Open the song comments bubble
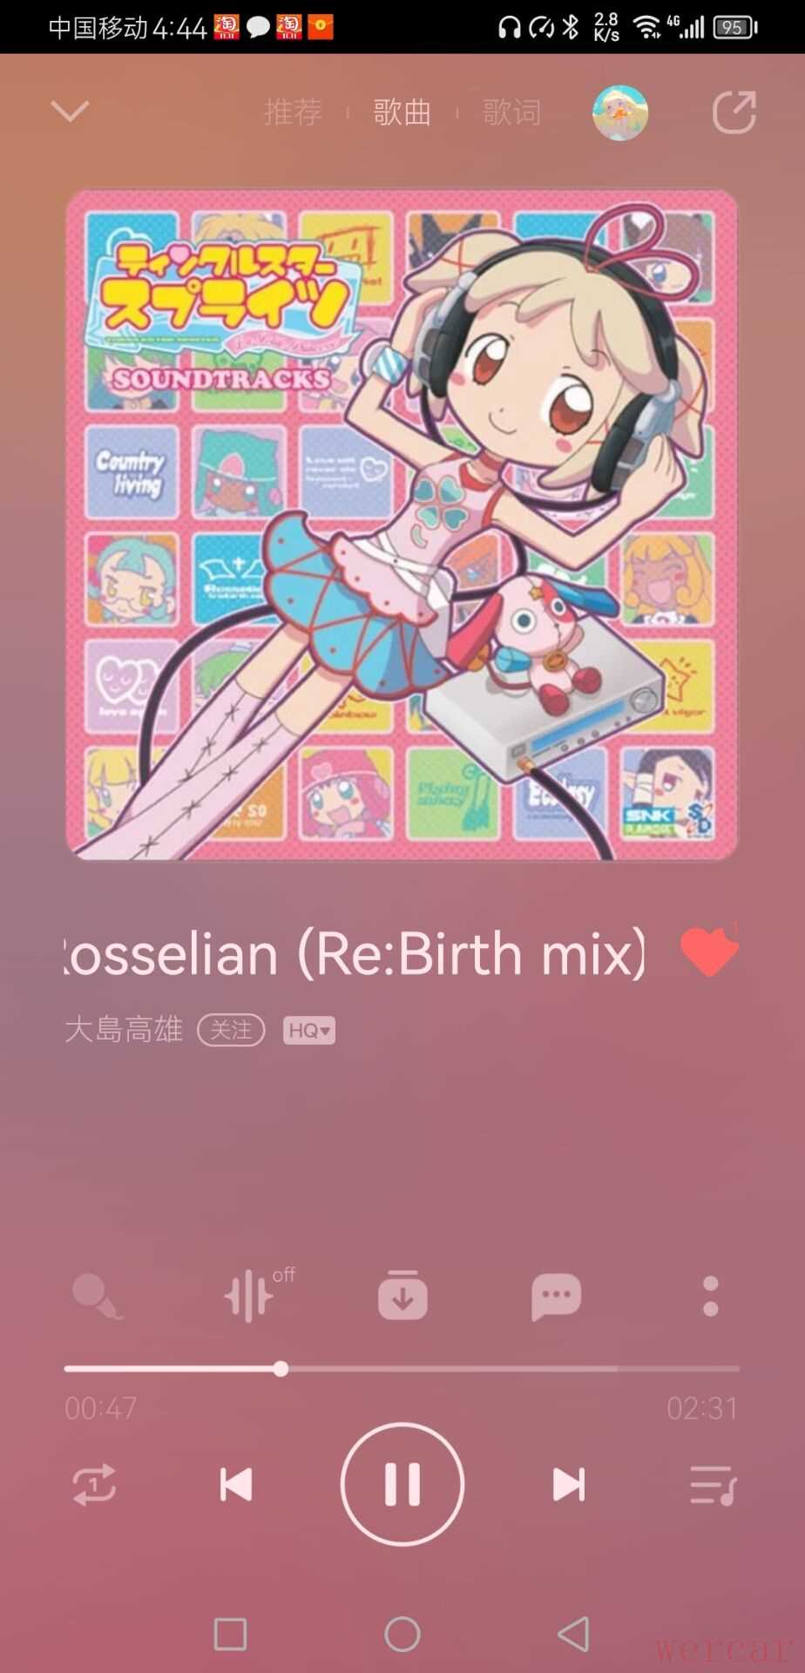This screenshot has height=1673, width=805. coord(556,1297)
